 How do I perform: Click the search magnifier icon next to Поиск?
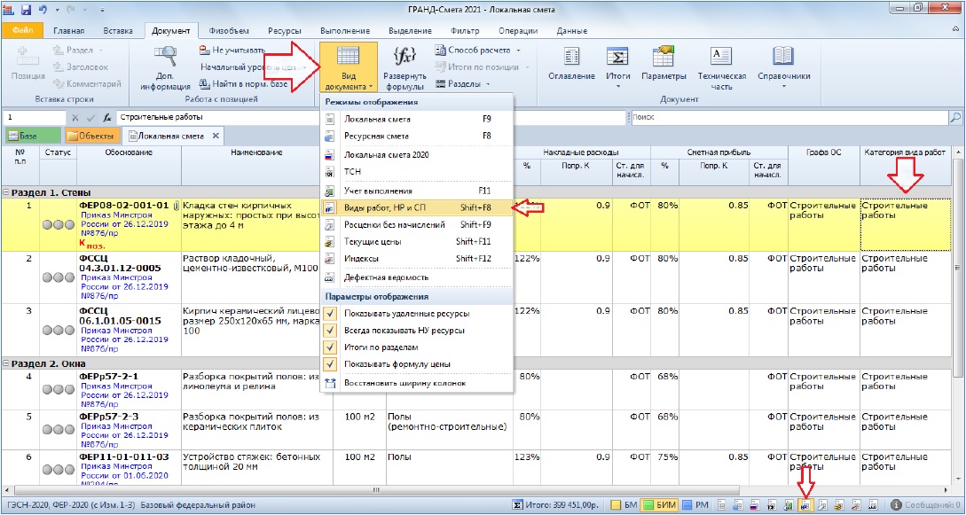(x=954, y=117)
